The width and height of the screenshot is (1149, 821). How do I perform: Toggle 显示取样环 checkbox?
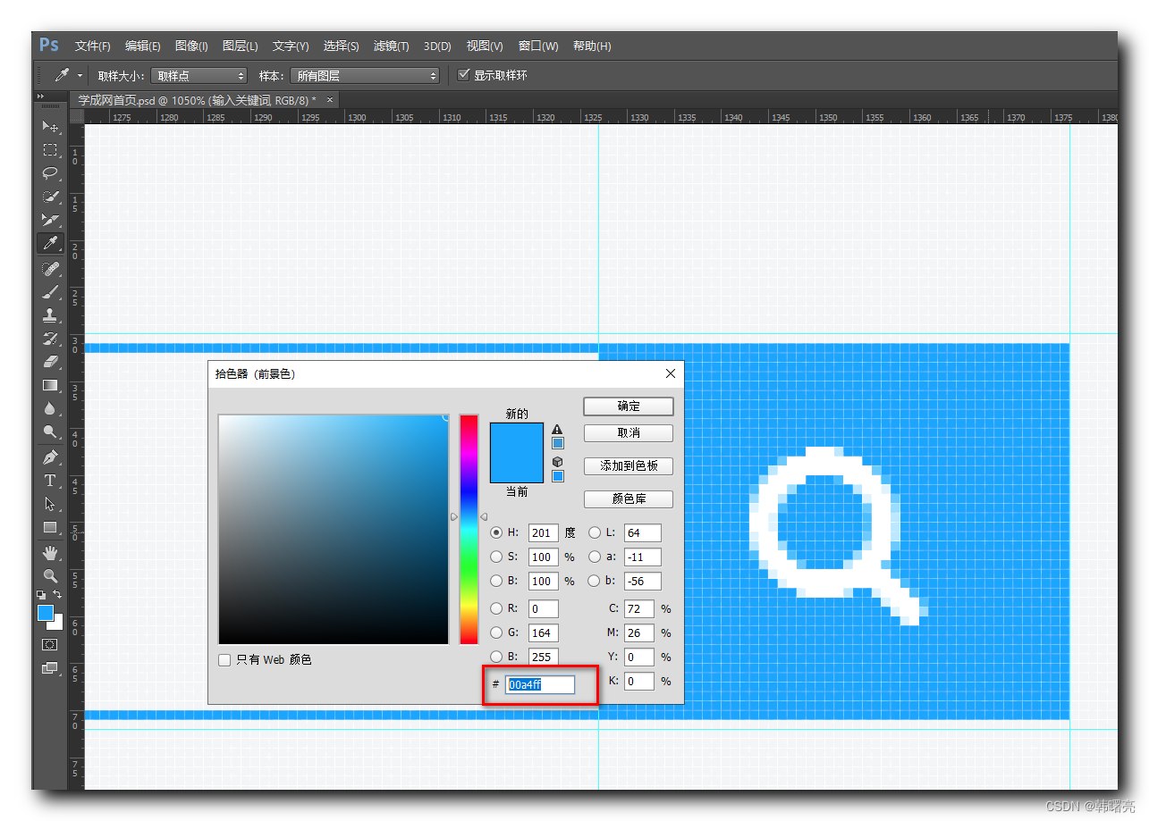coord(463,75)
